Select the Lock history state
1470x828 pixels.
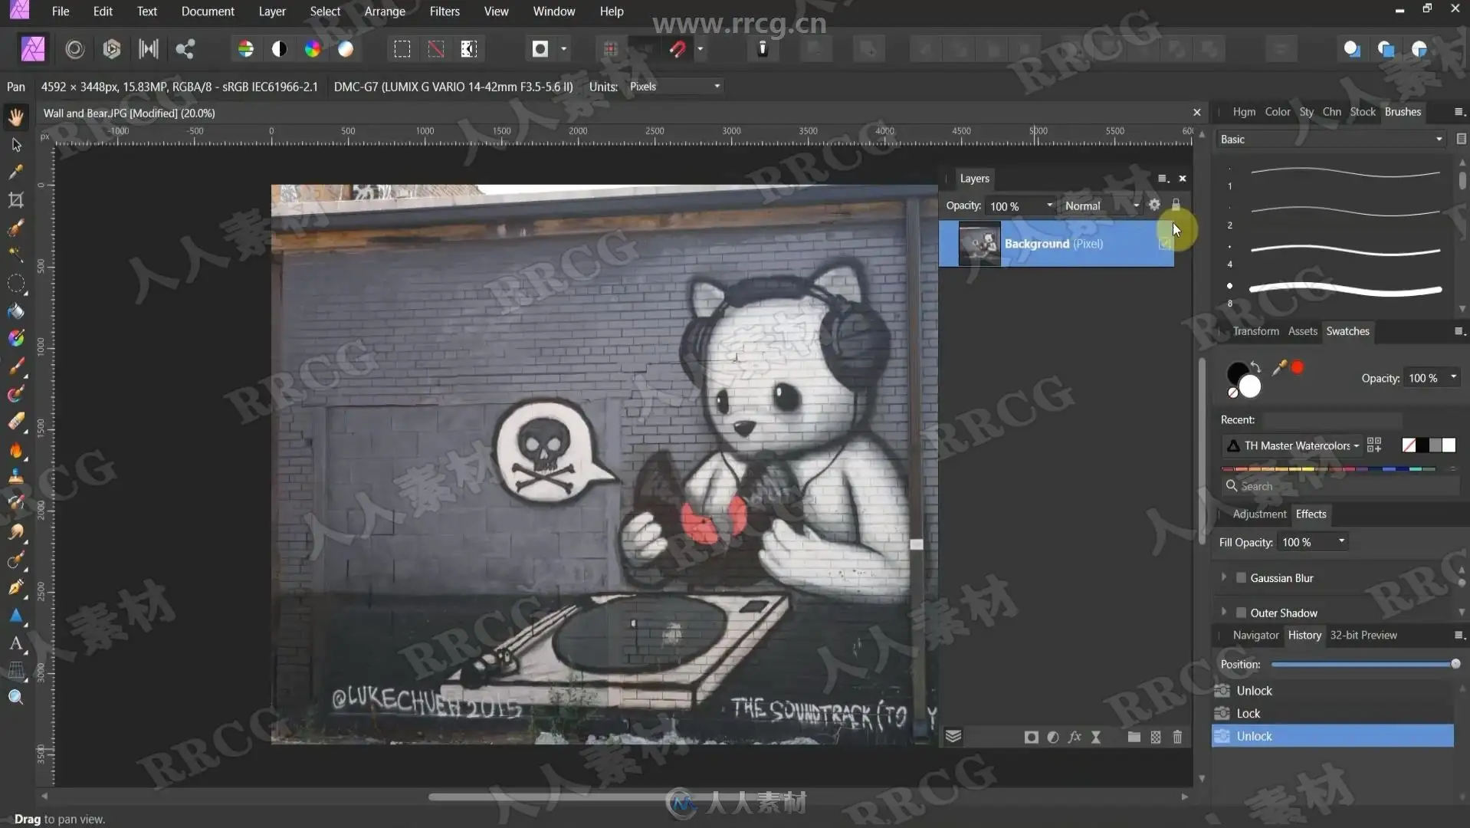(1333, 714)
